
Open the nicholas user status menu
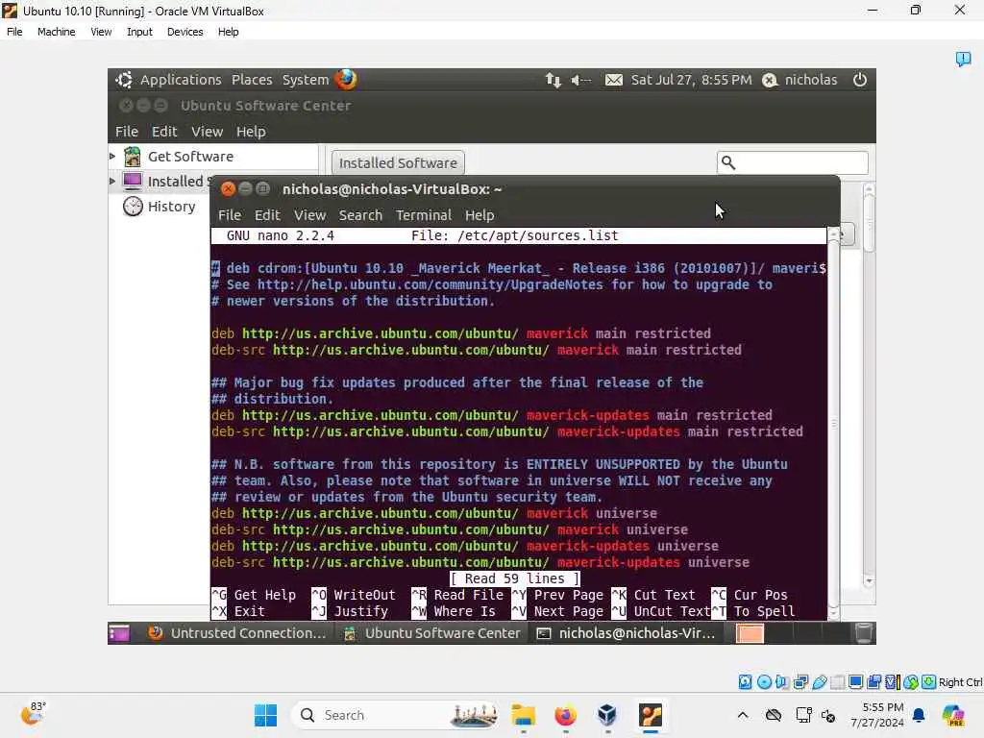click(799, 80)
